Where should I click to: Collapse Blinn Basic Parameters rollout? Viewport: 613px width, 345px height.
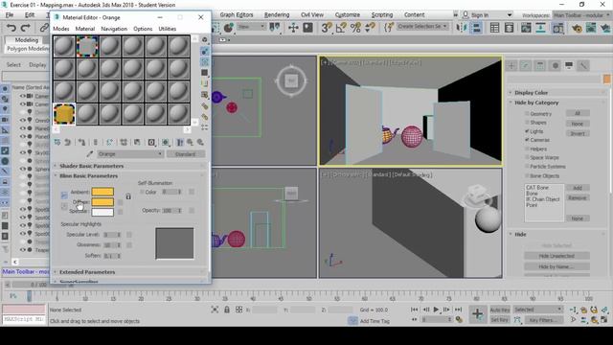click(x=88, y=176)
